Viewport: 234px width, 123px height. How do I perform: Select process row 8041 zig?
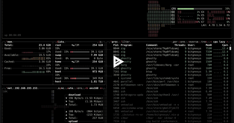[171, 52]
